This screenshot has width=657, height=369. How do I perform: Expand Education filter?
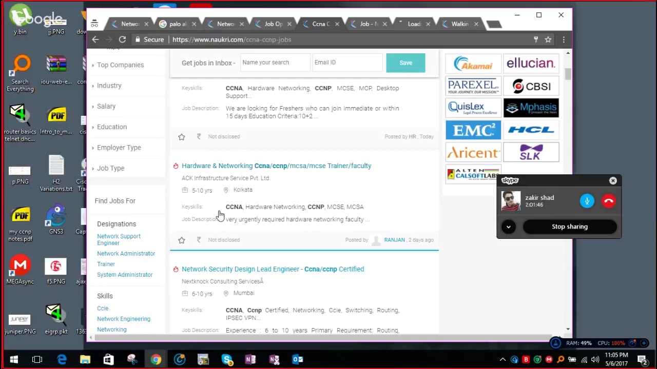[x=112, y=127]
